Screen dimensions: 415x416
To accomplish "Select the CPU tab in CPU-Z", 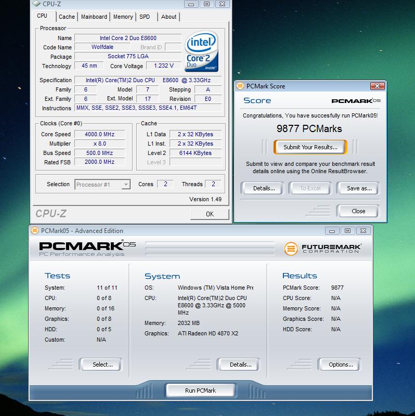I will tap(42, 16).
